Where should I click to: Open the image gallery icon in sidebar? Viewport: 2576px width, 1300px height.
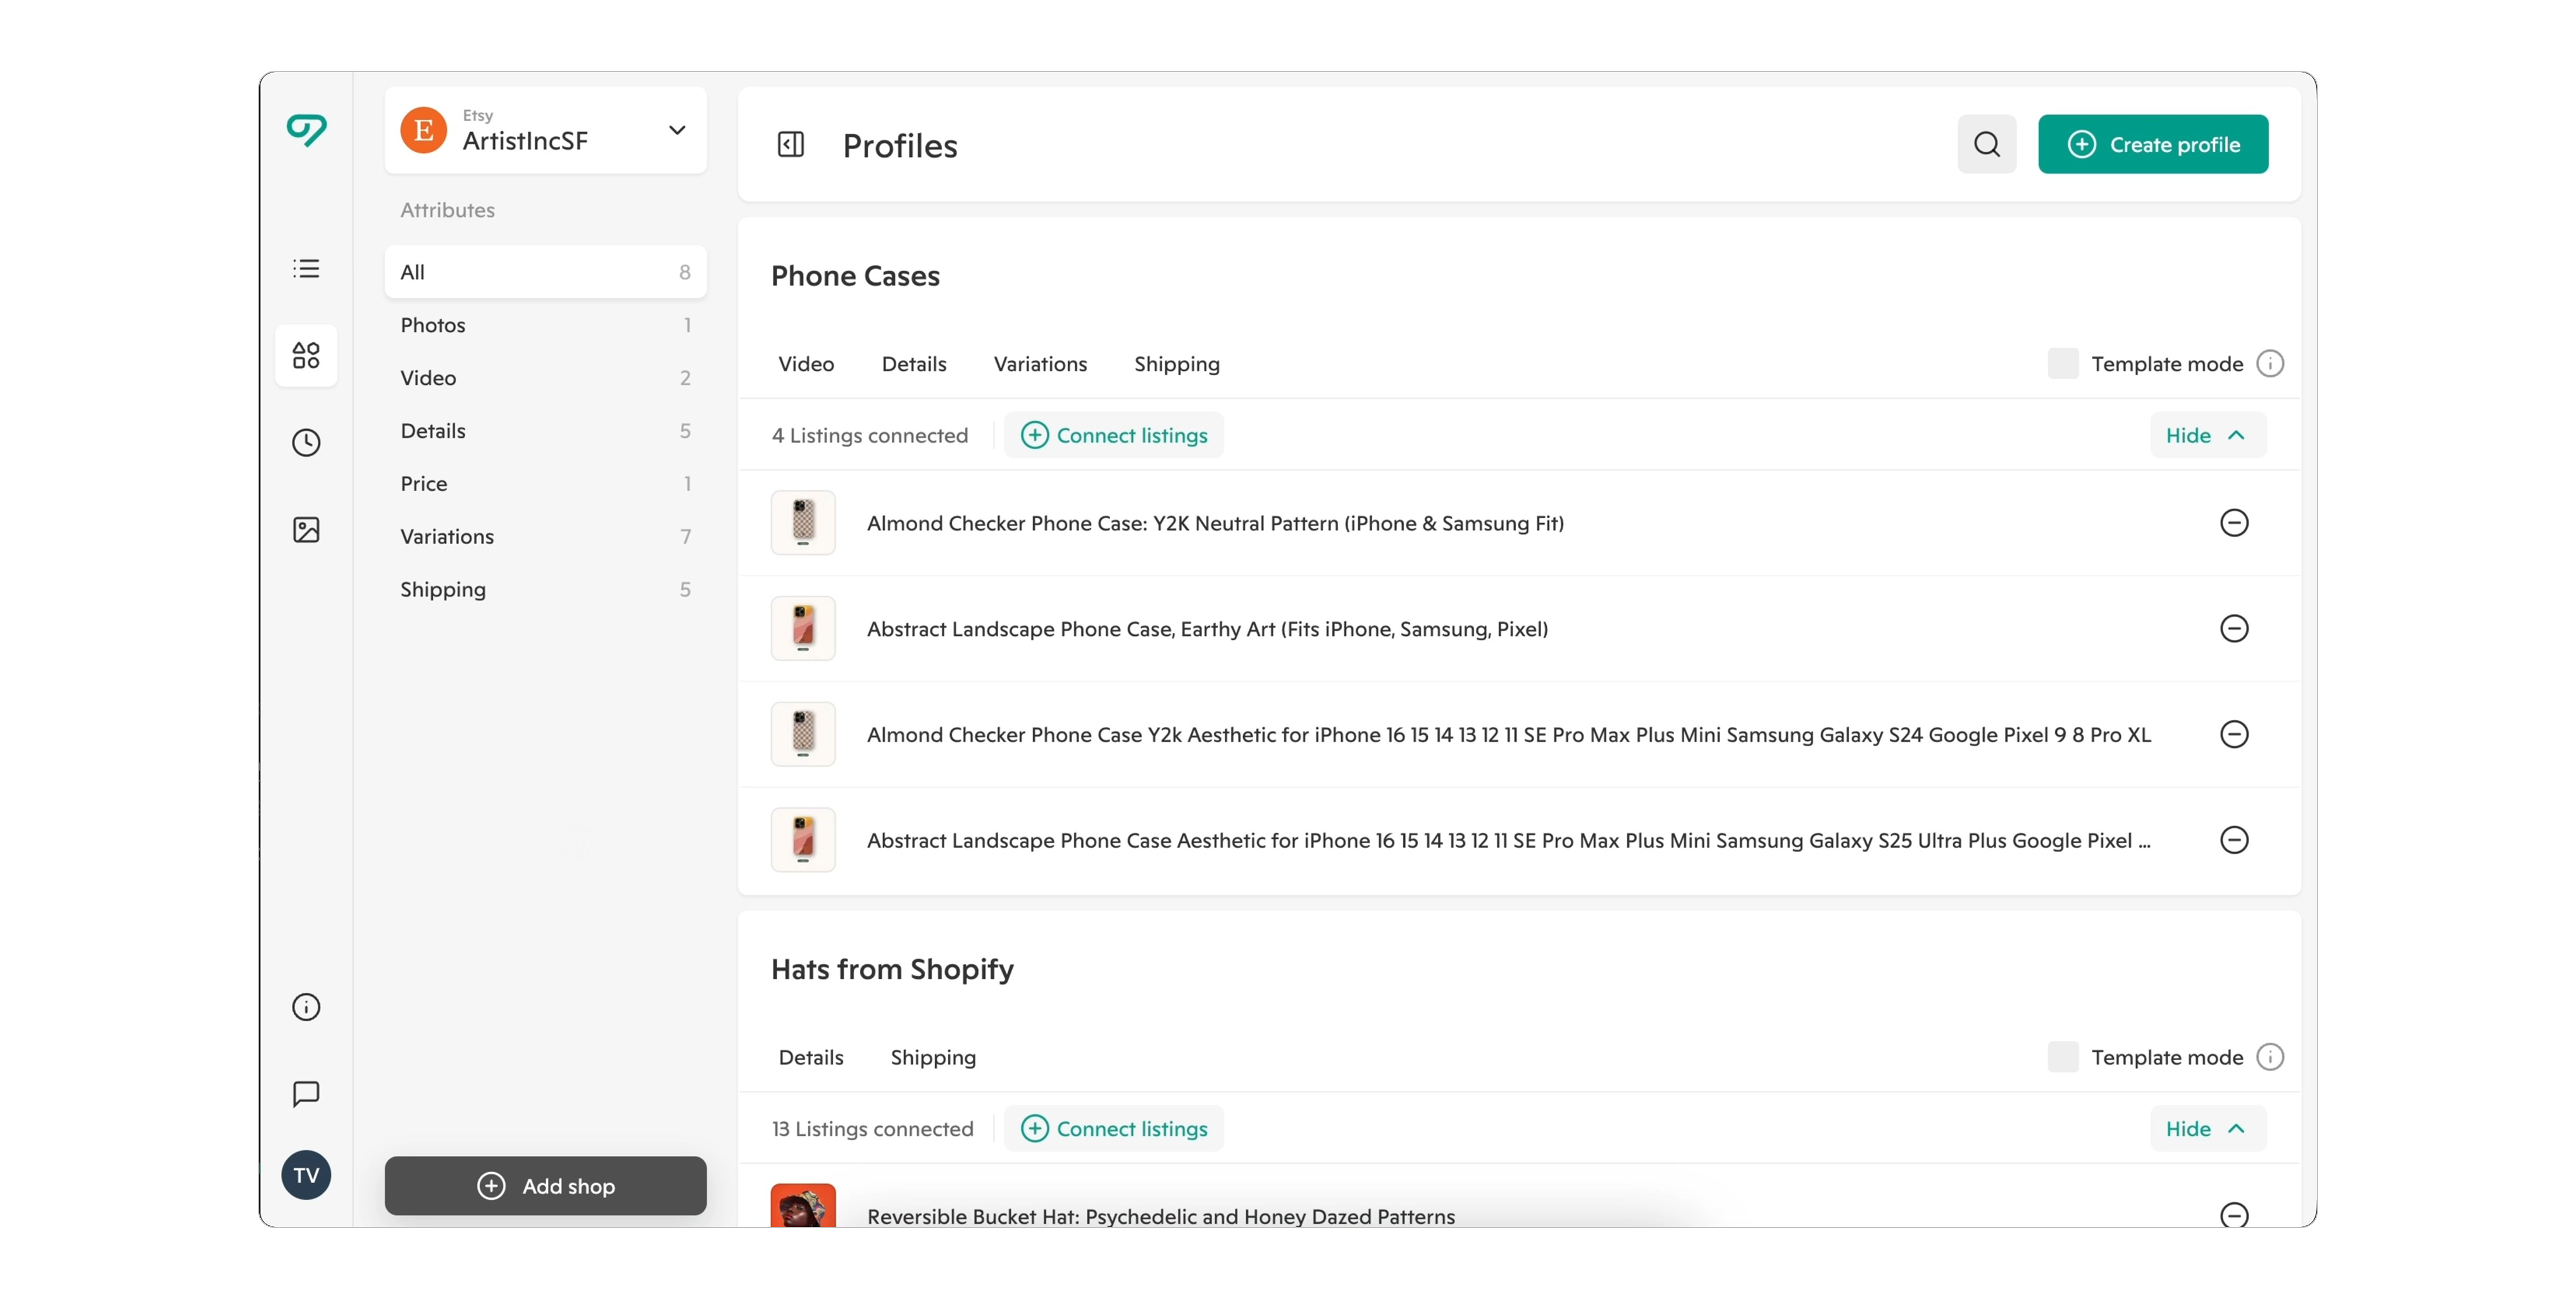(306, 530)
